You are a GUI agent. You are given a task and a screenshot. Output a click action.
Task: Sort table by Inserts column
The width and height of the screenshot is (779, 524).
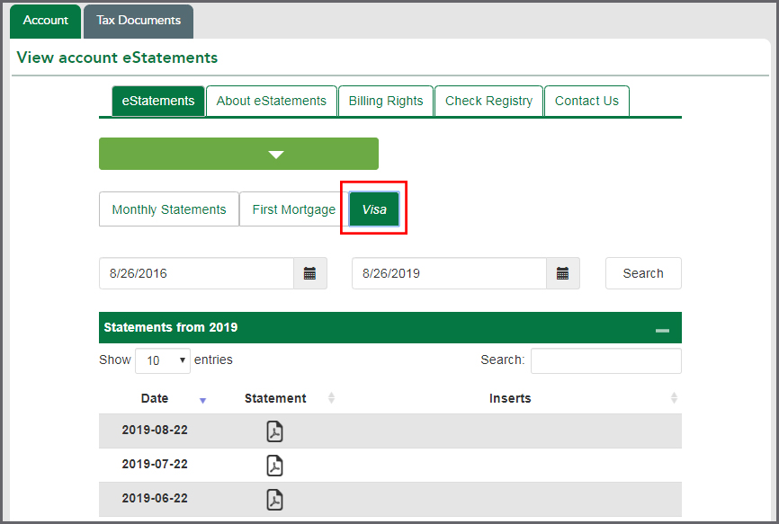point(510,398)
